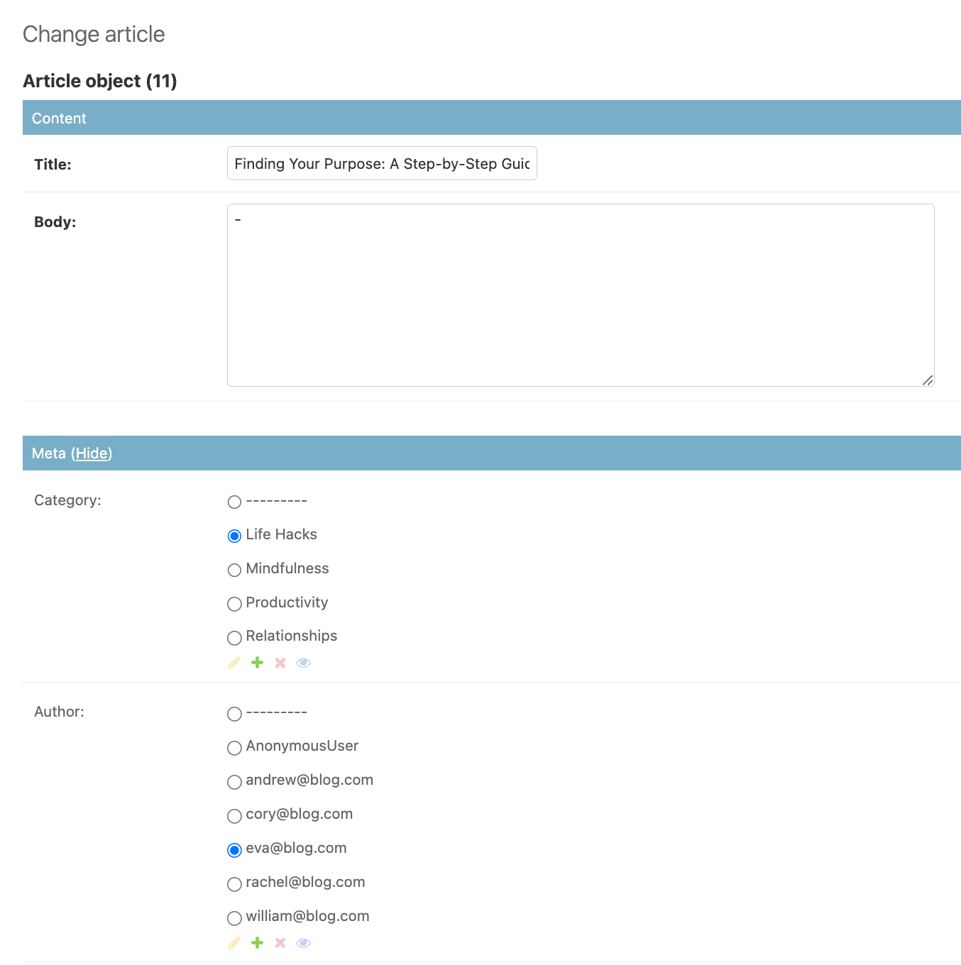Click the article Title input field
Viewport: 961px width, 965px height.
381,163
